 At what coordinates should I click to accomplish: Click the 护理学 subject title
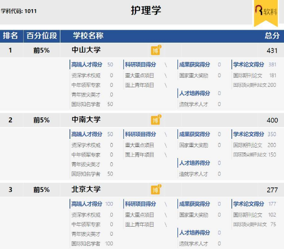146,11
